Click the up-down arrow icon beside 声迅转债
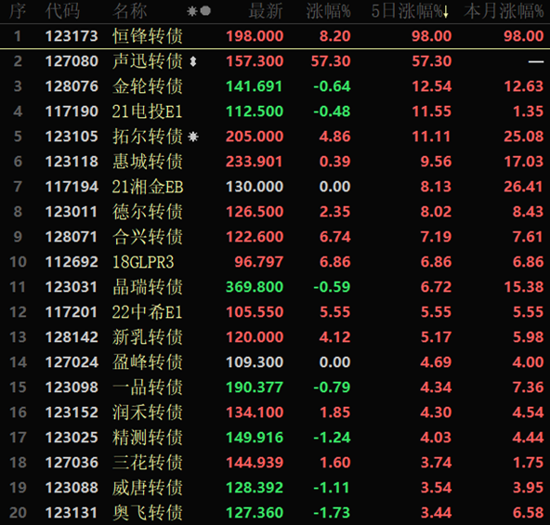This screenshot has height=525, width=550. (x=193, y=61)
